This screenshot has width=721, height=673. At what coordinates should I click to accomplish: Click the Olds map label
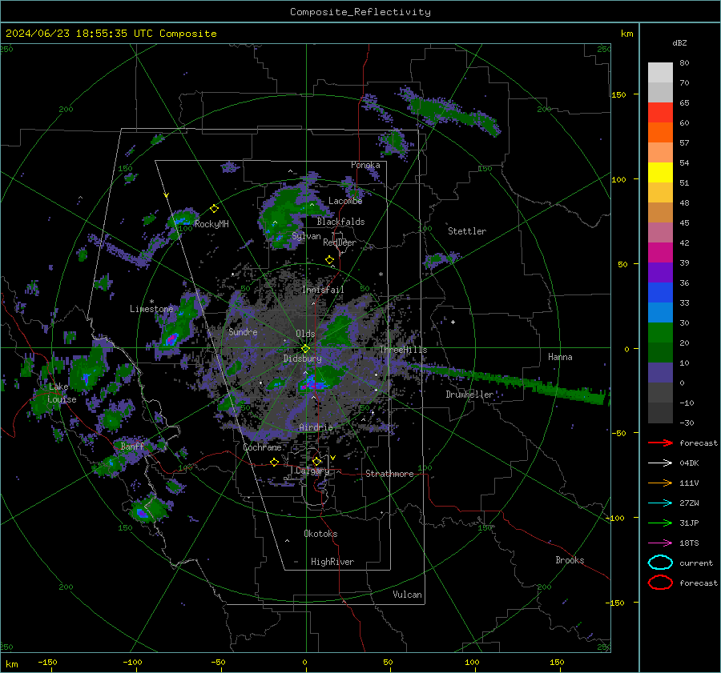pos(305,334)
